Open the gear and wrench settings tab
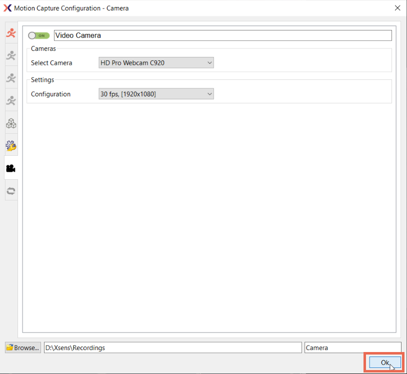The image size is (407, 374). (11, 145)
